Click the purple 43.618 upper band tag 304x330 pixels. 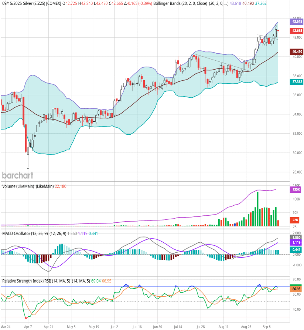click(x=297, y=22)
